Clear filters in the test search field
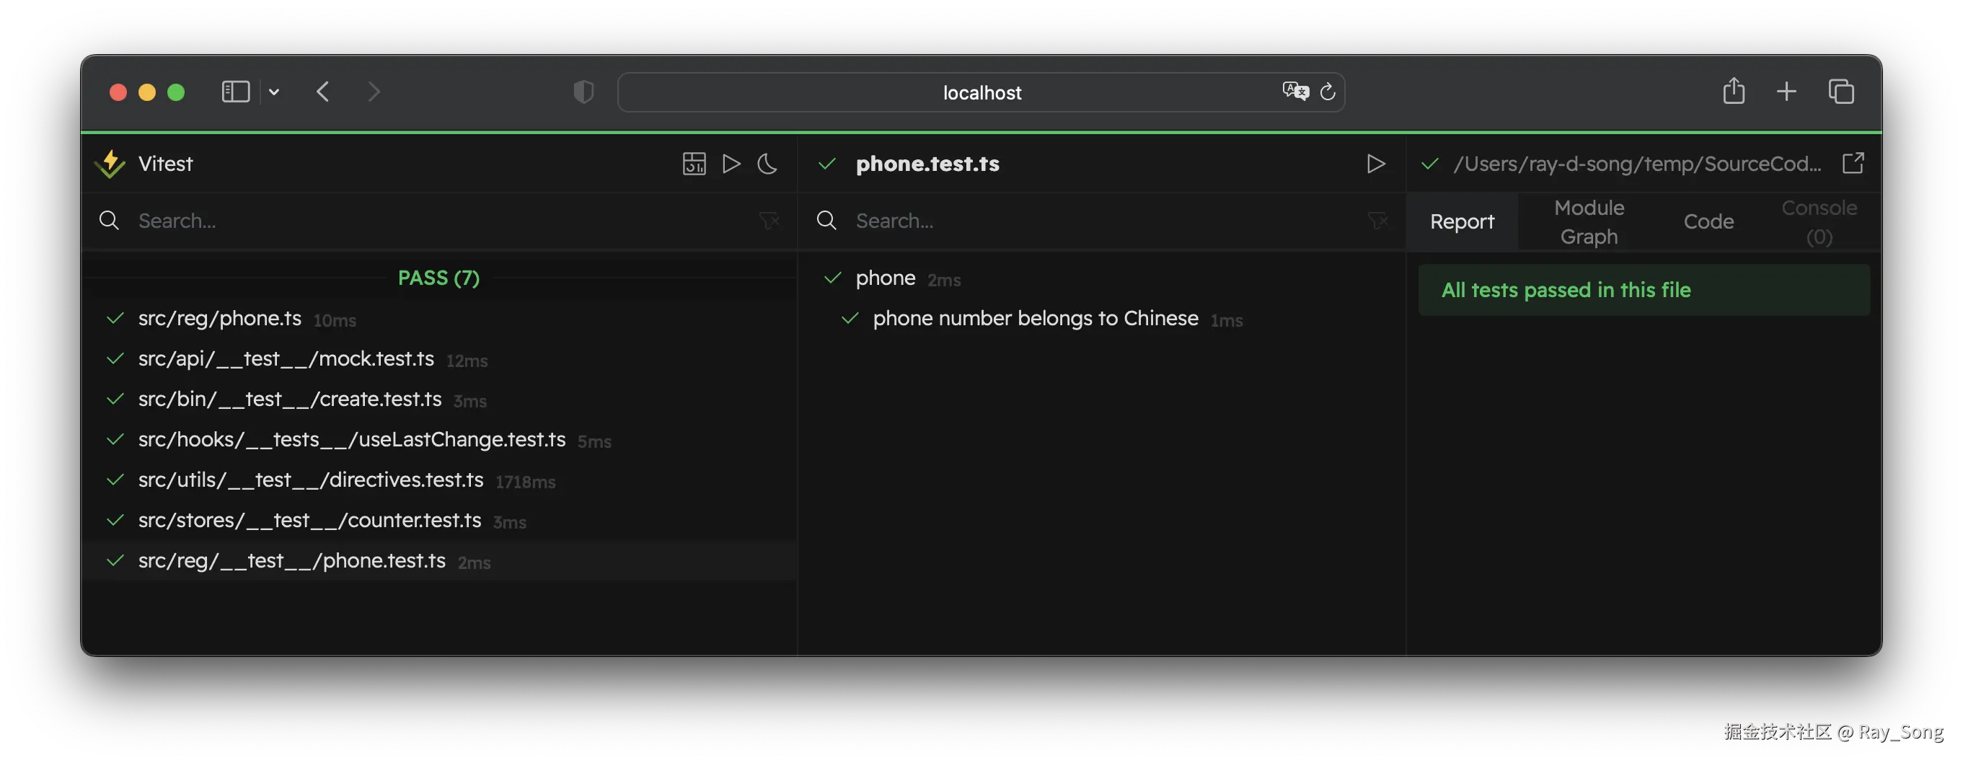This screenshot has width=1963, height=763. click(x=1377, y=220)
